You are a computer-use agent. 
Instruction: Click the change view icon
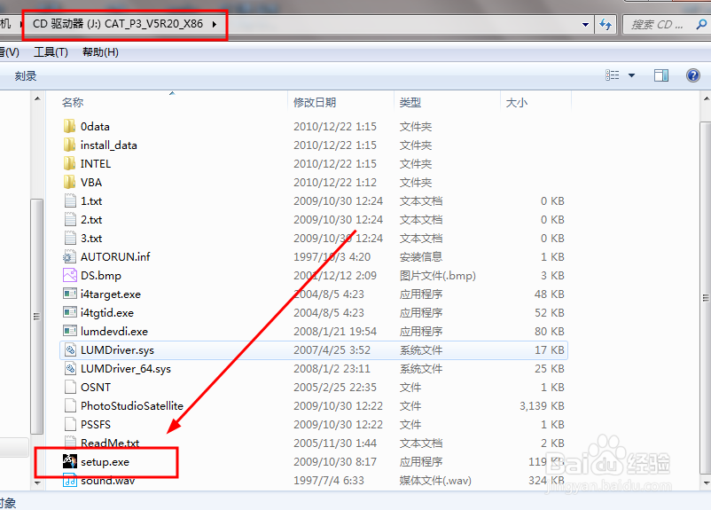(612, 75)
